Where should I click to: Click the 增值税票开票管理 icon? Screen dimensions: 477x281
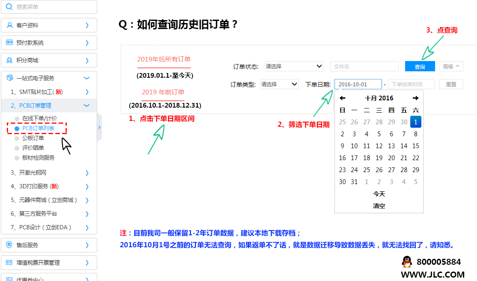(9, 263)
